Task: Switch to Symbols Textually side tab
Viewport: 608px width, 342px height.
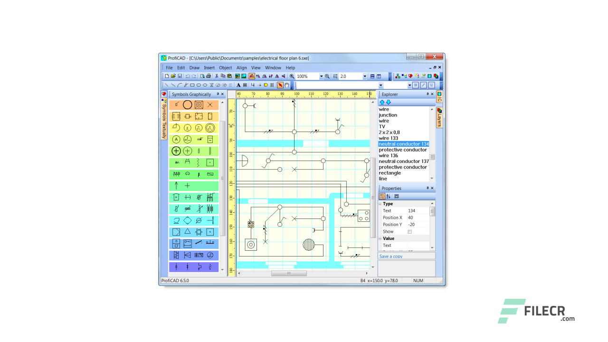Action: click(x=164, y=119)
